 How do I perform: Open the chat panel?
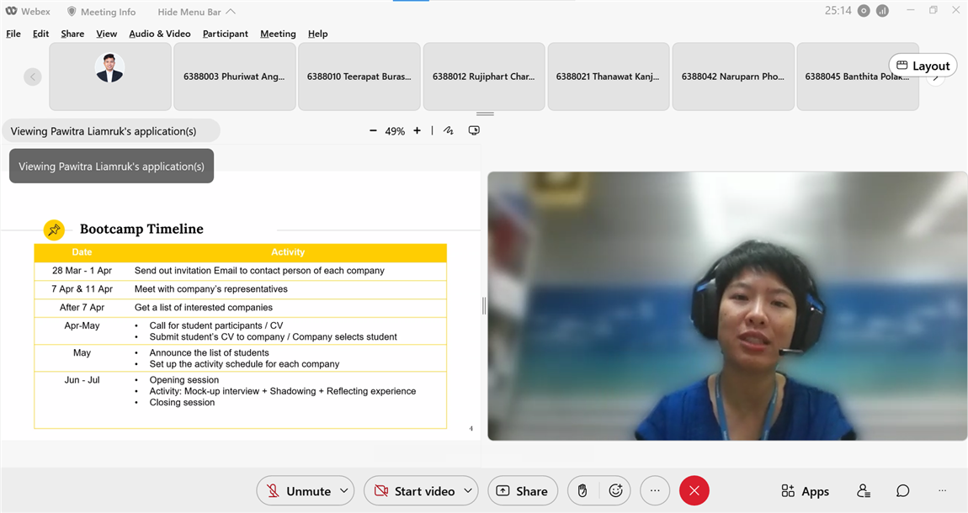[902, 491]
